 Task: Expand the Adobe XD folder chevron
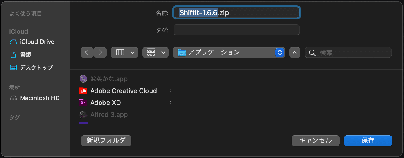[x=170, y=103]
